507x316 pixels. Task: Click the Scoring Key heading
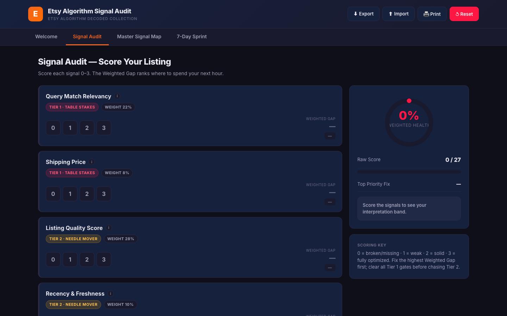[372, 245]
